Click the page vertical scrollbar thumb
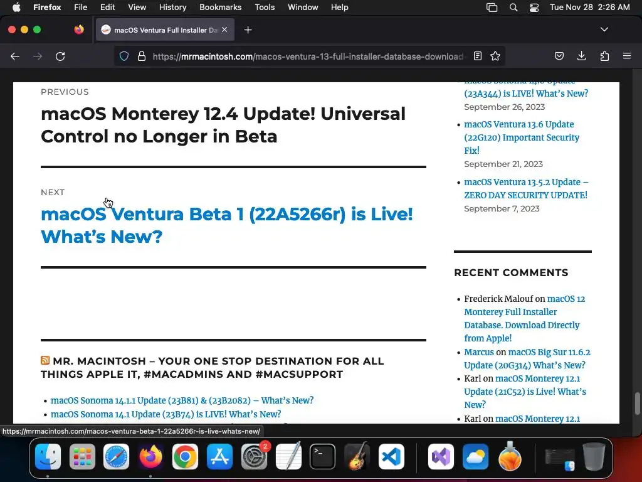Viewport: 642px width, 482px height. coord(637,404)
